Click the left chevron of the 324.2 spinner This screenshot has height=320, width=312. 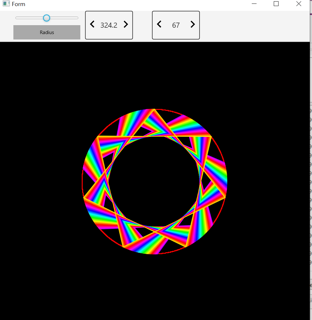92,24
